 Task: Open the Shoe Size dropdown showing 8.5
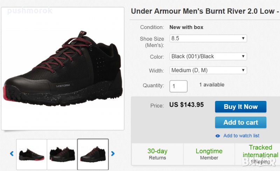(208, 39)
